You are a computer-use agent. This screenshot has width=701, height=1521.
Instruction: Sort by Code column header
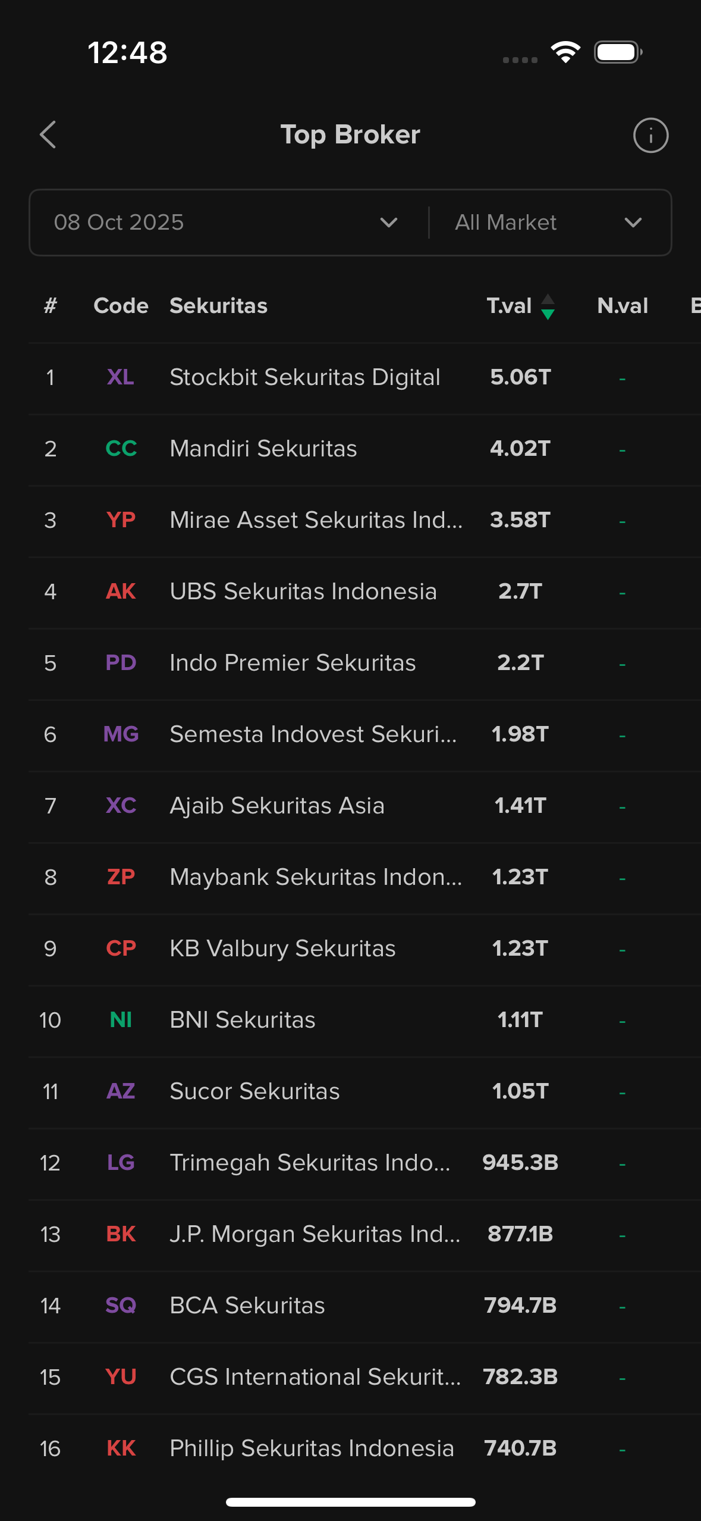121,306
